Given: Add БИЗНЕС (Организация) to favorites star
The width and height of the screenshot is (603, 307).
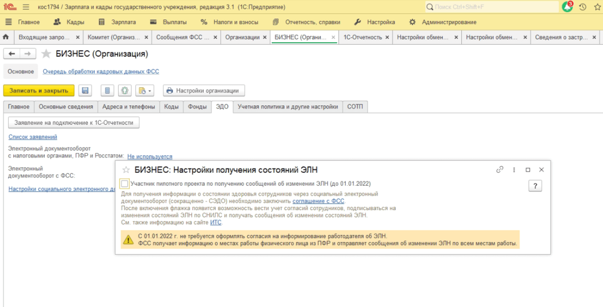Looking at the screenshot, I should pyautogui.click(x=46, y=54).
